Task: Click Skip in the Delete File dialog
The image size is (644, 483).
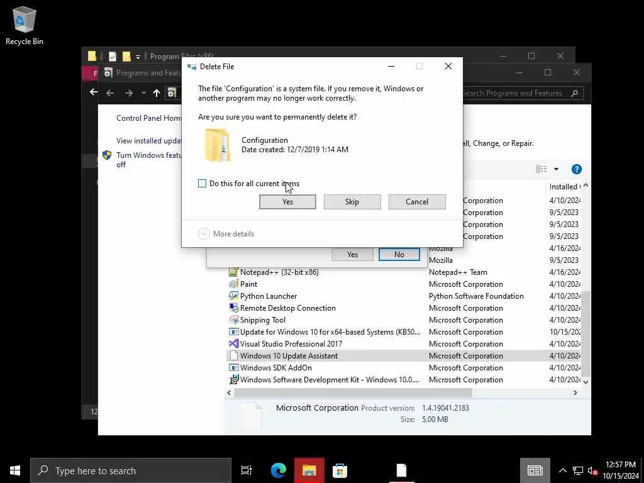Action: [x=352, y=202]
